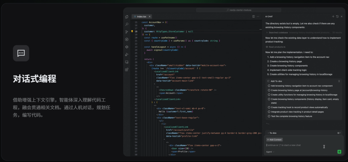The height and width of the screenshot is (162, 348).
Task: Open the Source Control view
Action: coord(127,32)
